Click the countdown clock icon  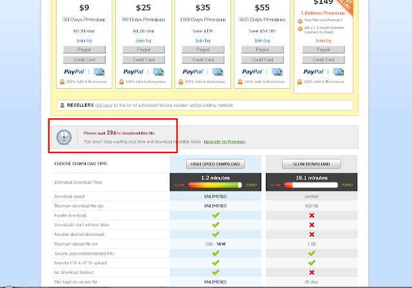pyautogui.click(x=64, y=137)
